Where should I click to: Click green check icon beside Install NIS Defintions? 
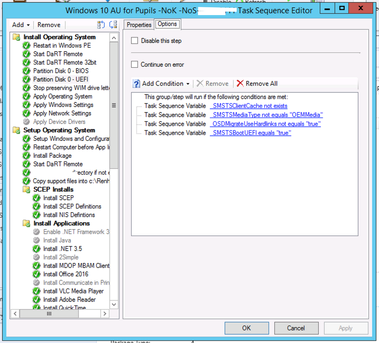(x=36, y=215)
